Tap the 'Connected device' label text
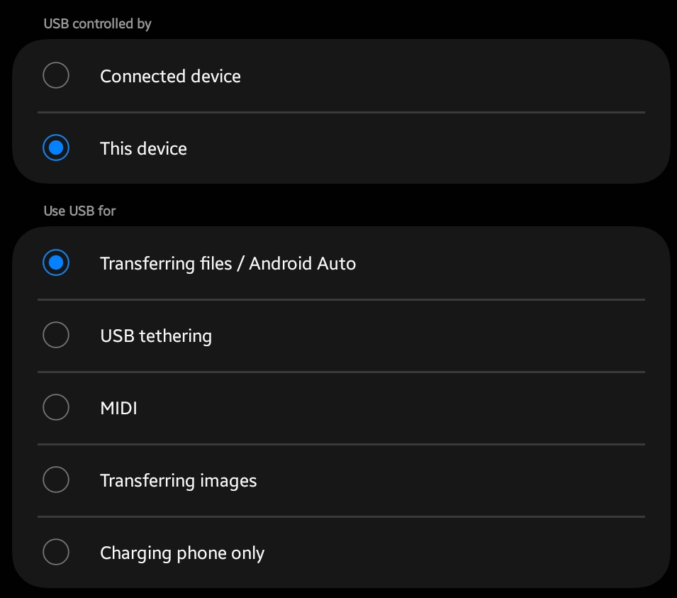 pos(170,76)
